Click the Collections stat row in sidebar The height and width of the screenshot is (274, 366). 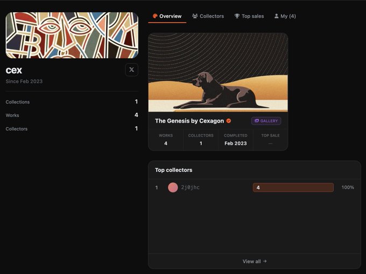click(72, 102)
